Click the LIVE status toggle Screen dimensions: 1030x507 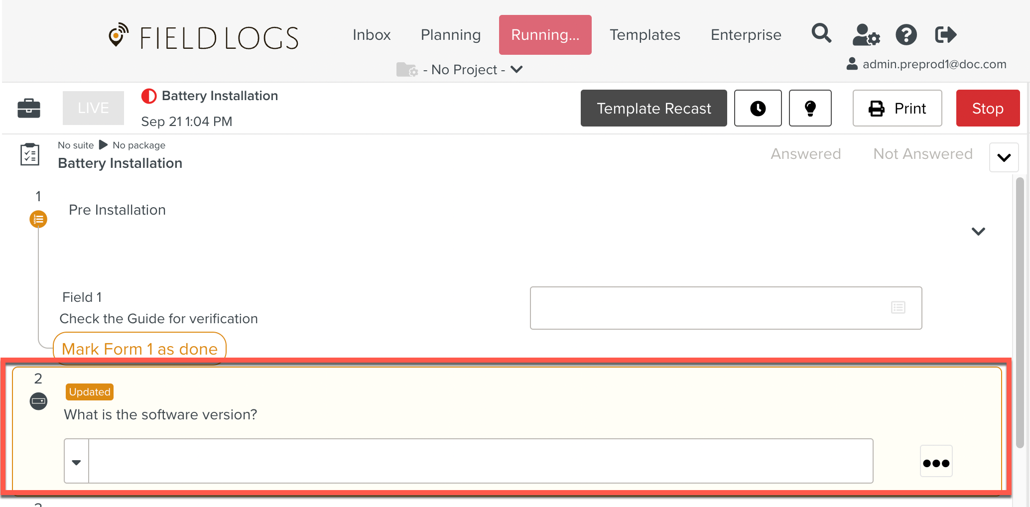coord(93,108)
